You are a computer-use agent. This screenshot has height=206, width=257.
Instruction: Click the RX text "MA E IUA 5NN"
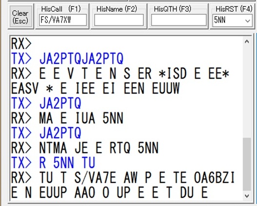click(81, 118)
